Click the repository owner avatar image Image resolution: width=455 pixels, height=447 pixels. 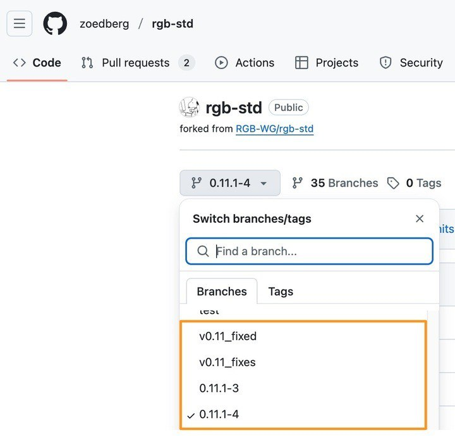tap(190, 107)
